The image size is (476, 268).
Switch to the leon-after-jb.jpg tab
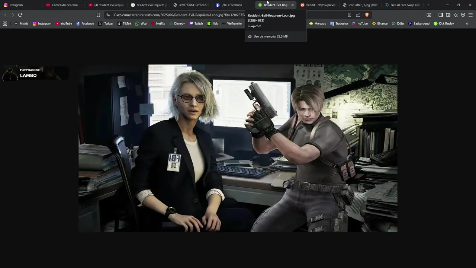pyautogui.click(x=361, y=5)
